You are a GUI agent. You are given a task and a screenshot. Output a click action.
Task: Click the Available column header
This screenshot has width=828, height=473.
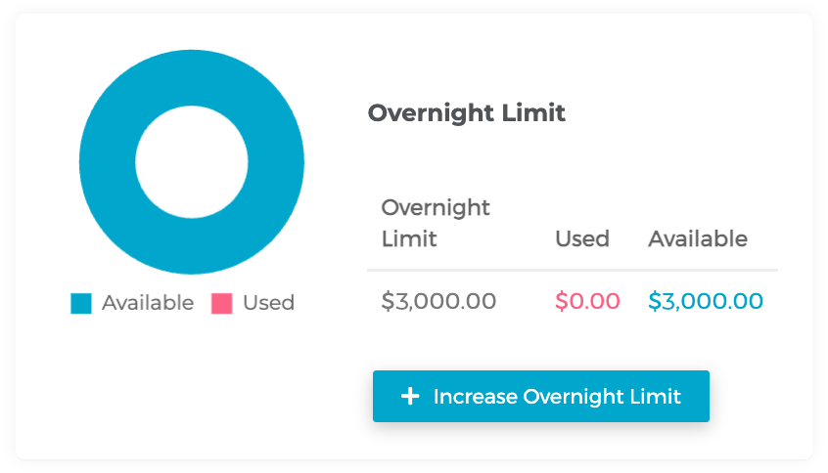[x=697, y=238]
